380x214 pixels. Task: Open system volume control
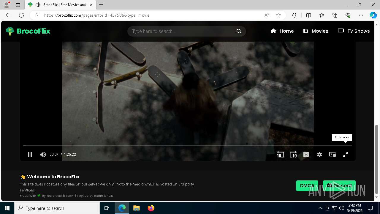(x=342, y=208)
